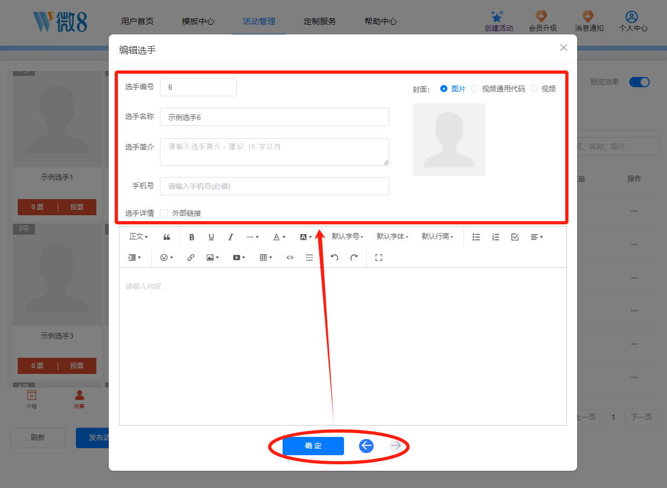The image size is (667, 488).
Task: Open the background color dropdown
Action: (x=305, y=237)
